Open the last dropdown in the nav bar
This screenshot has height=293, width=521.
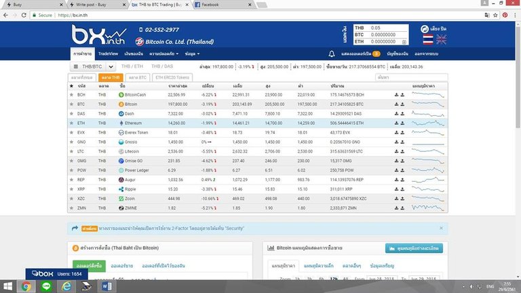pyautogui.click(x=193, y=54)
